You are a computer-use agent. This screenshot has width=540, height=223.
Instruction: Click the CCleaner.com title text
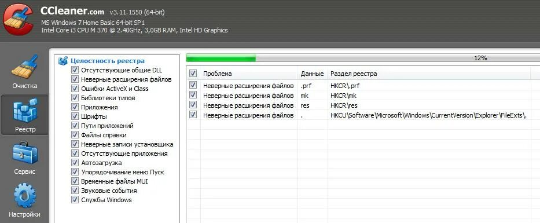pos(72,11)
